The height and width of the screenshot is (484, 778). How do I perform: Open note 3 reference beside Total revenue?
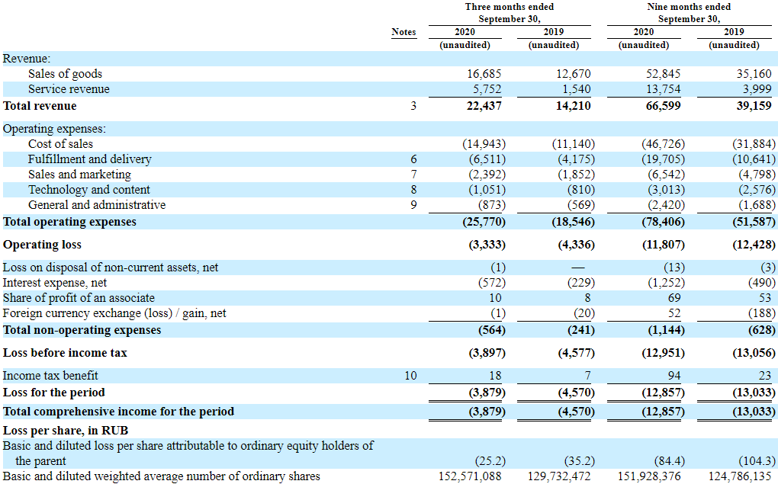pos(413,106)
